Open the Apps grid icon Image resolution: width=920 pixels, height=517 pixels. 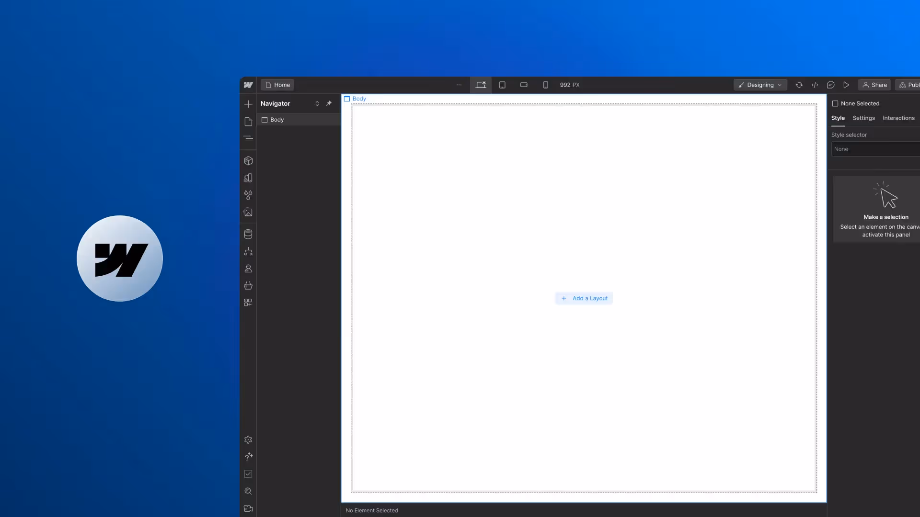coord(248,303)
